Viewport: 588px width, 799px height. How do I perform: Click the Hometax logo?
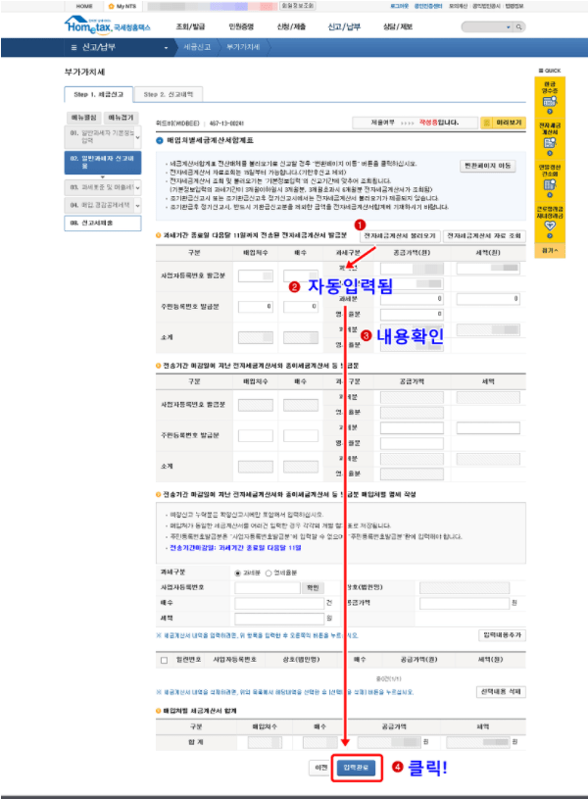108,25
